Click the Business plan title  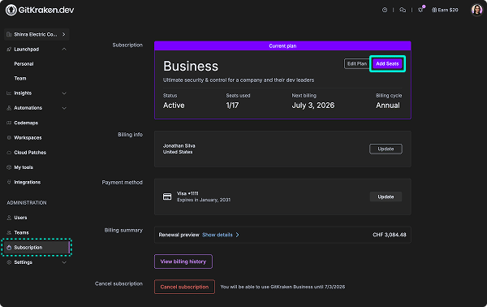tap(191, 66)
